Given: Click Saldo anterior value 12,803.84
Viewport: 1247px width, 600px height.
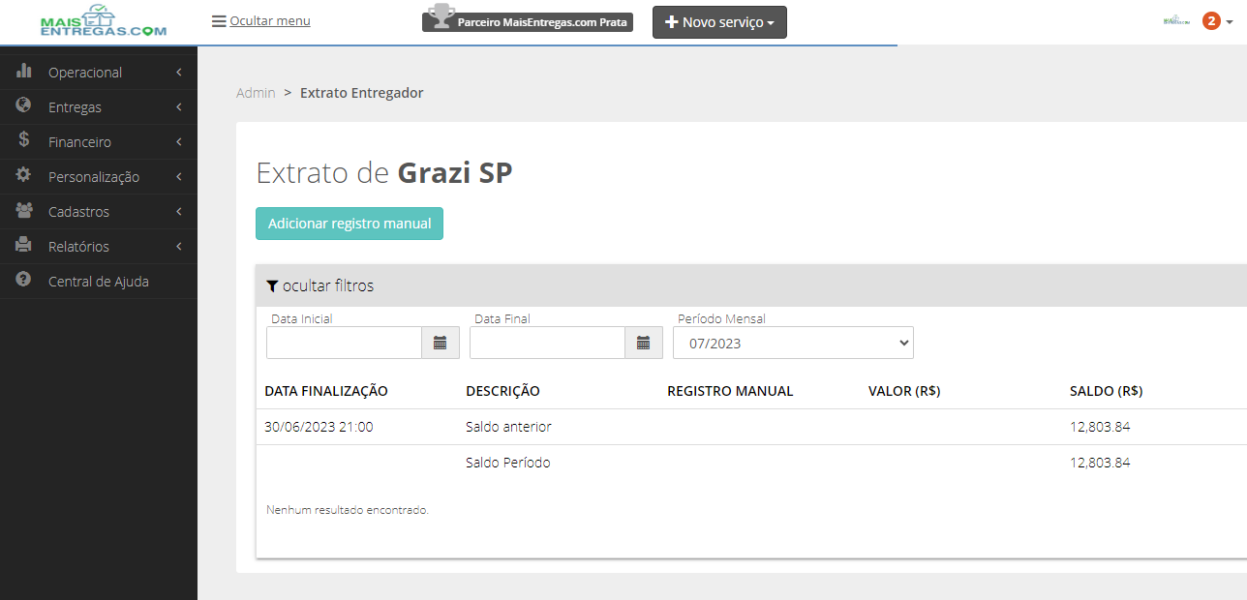Looking at the screenshot, I should click(x=1100, y=427).
